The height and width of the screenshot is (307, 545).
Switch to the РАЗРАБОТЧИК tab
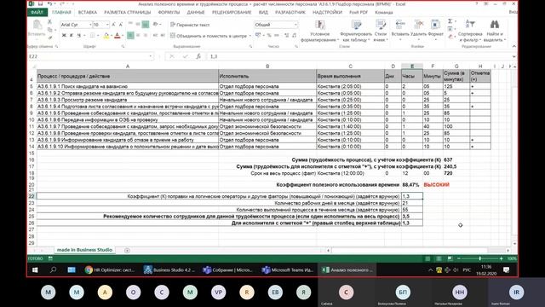290,13
